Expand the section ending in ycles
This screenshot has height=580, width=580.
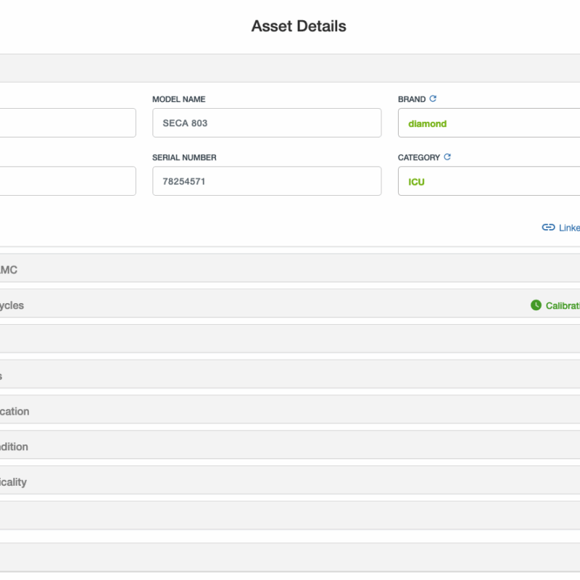(x=290, y=303)
